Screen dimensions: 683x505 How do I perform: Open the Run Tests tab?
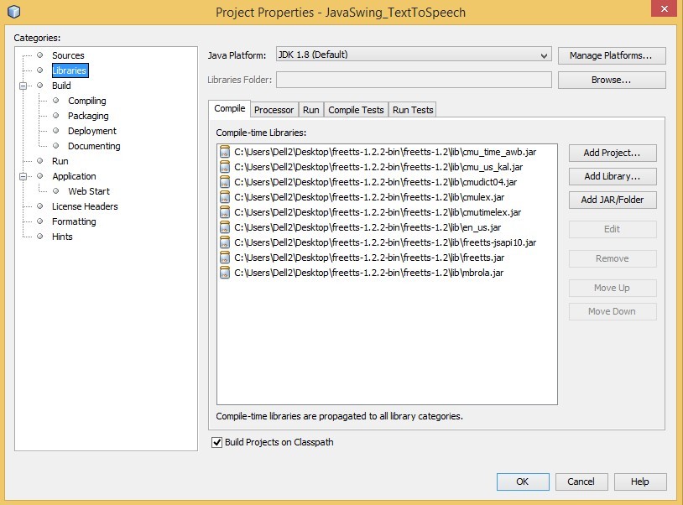point(413,110)
